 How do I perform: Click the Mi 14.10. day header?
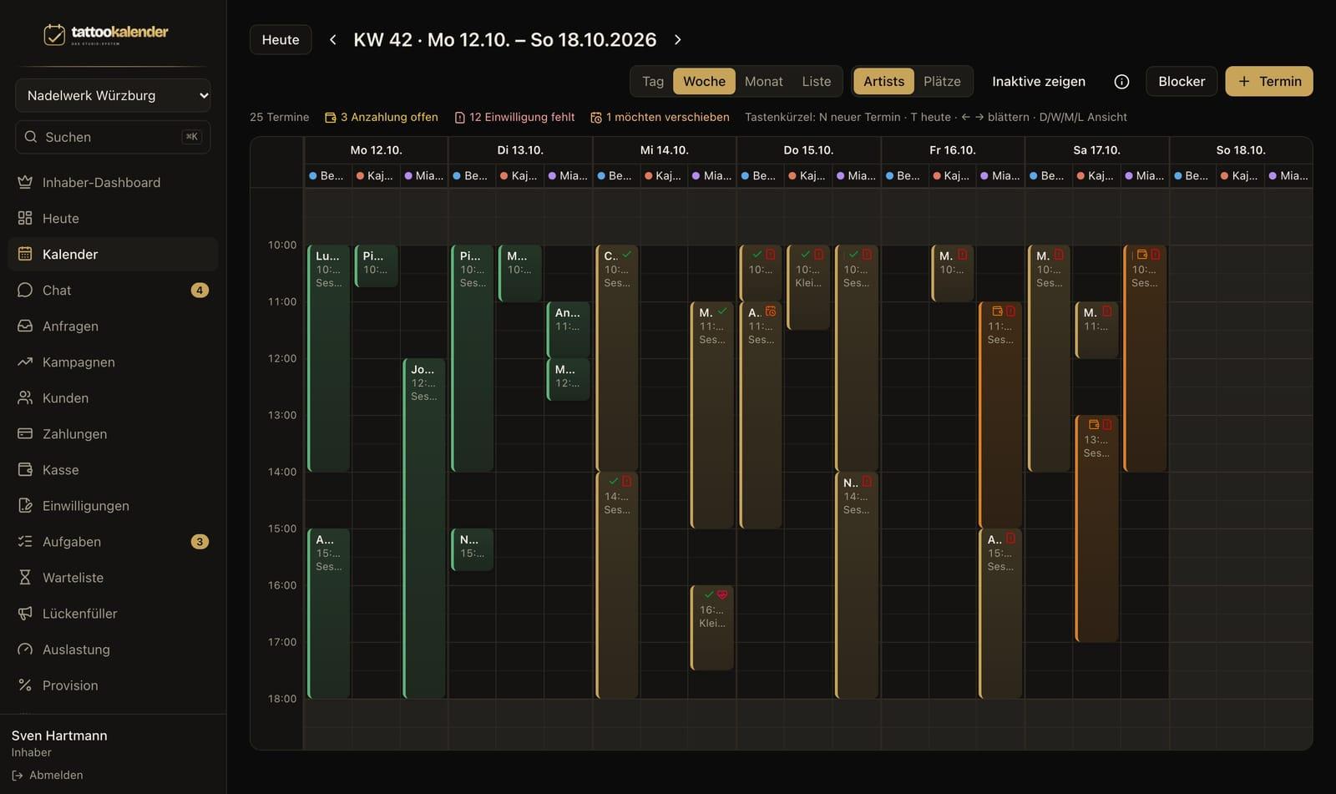665,150
